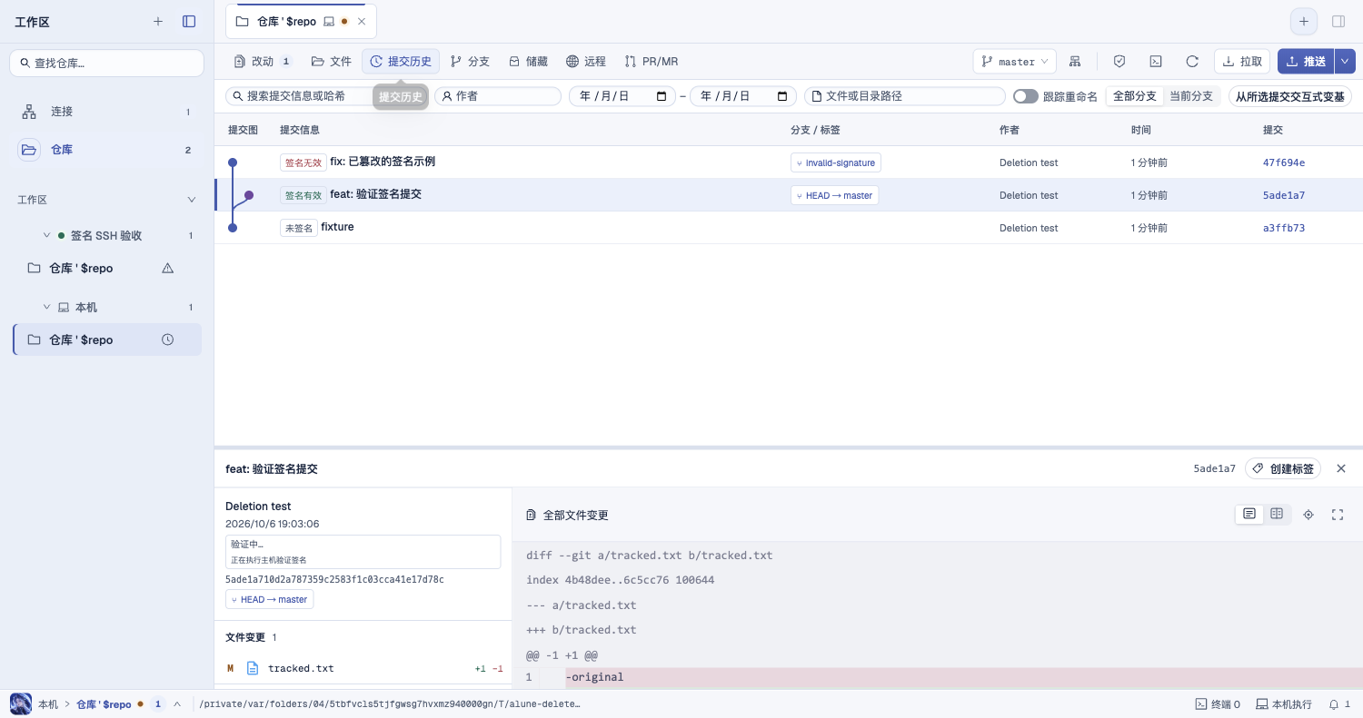
Task: Click the 创建标签 button
Action: (x=1283, y=468)
